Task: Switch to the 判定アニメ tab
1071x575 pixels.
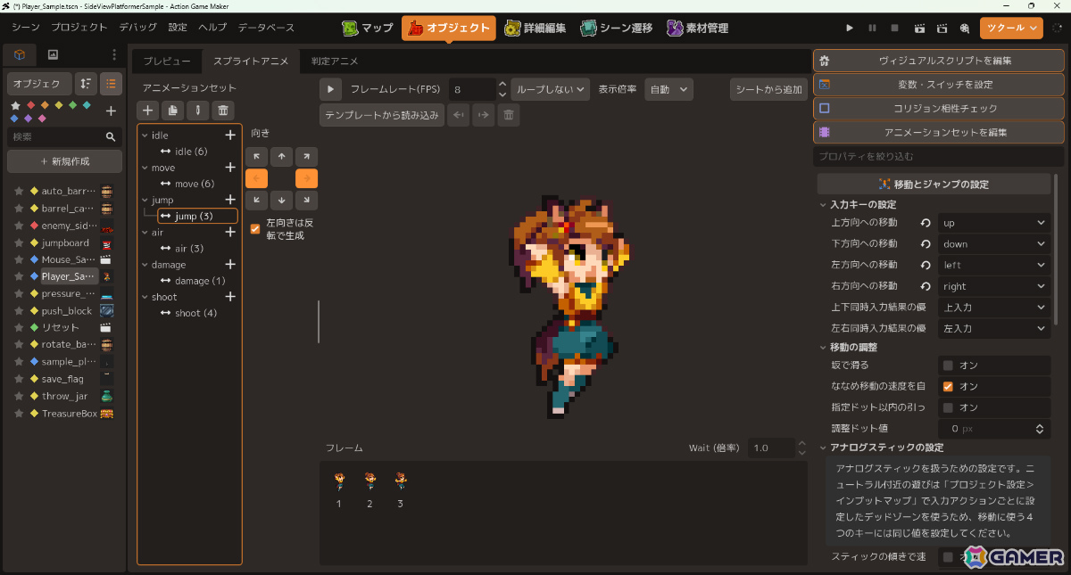Action: (x=335, y=62)
